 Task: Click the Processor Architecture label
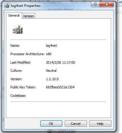[27, 54]
